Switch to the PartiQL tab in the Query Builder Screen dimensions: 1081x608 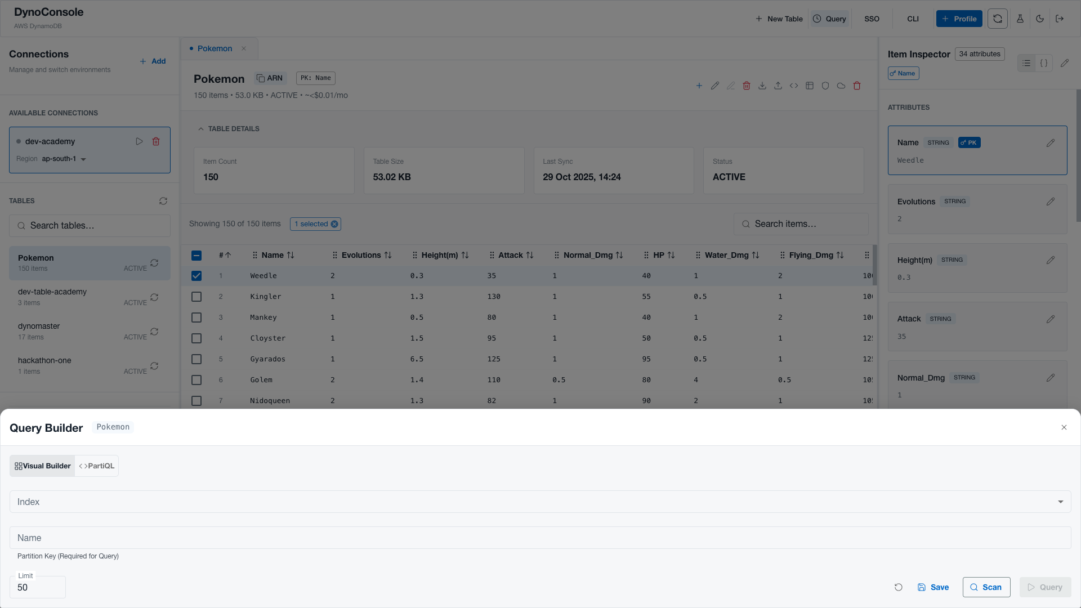[97, 466]
